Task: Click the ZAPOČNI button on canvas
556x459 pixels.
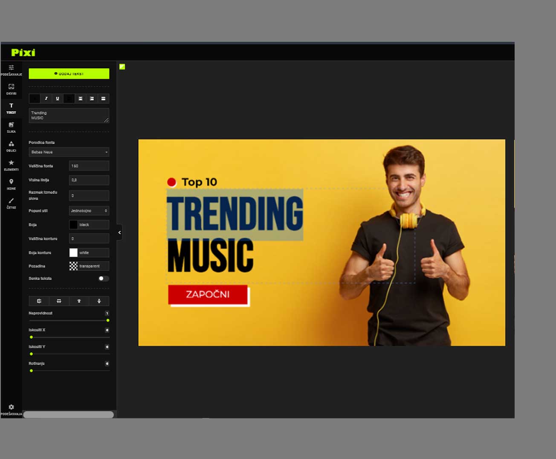Action: pos(208,294)
